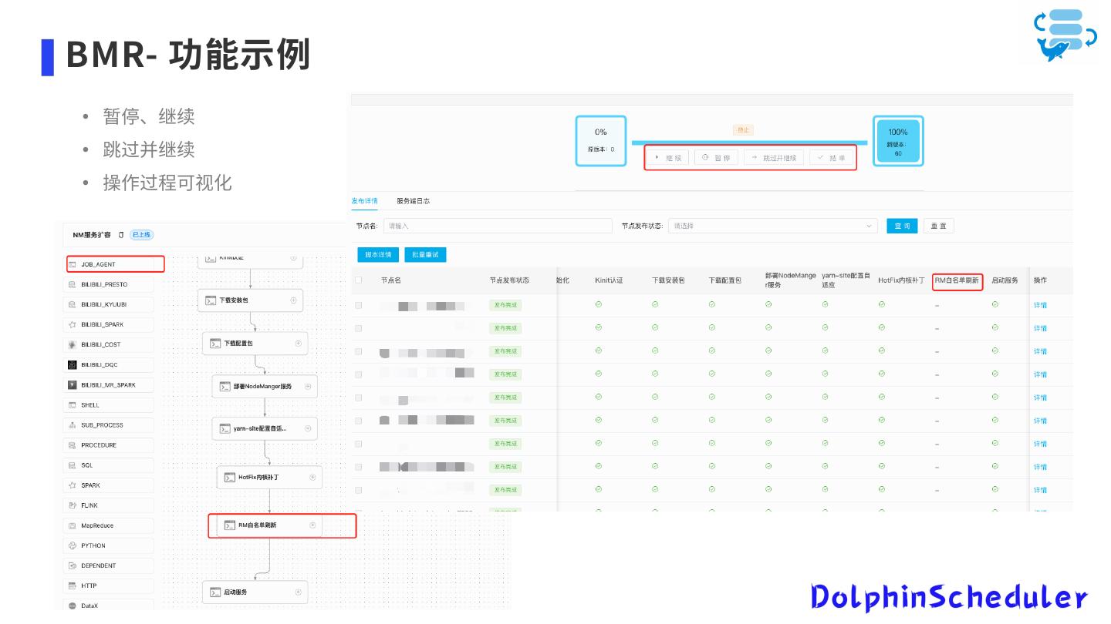Select the PYTHON task type
This screenshot has height=624, width=1111.
pyautogui.click(x=108, y=545)
